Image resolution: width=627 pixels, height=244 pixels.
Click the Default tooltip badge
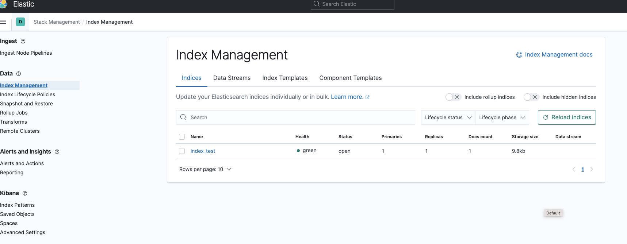pos(553,213)
